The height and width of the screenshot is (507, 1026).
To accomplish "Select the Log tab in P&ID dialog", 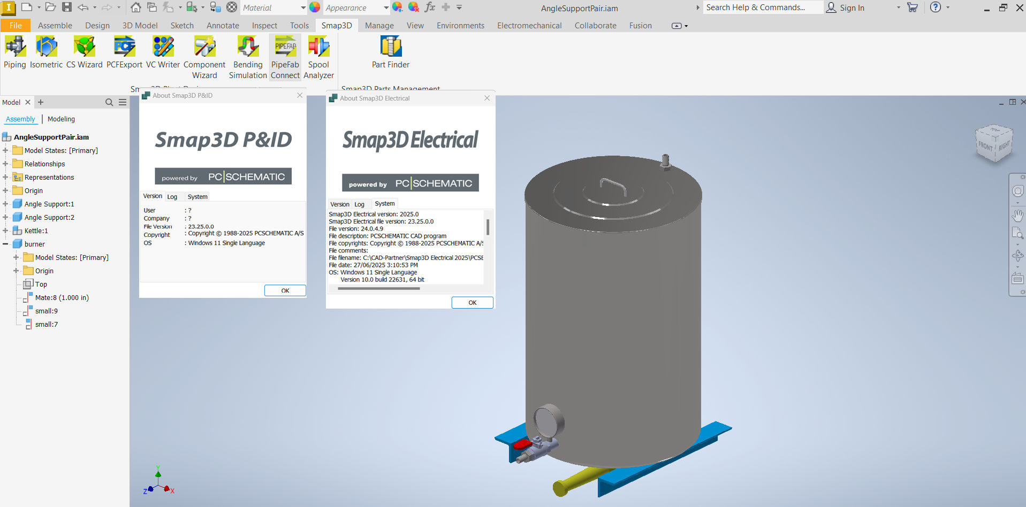I will click(172, 197).
